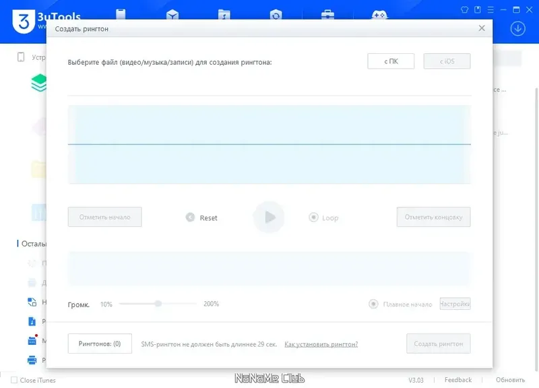The image size is (539, 388).
Task: Open the download manager circular arrow icon
Action: pos(517,28)
